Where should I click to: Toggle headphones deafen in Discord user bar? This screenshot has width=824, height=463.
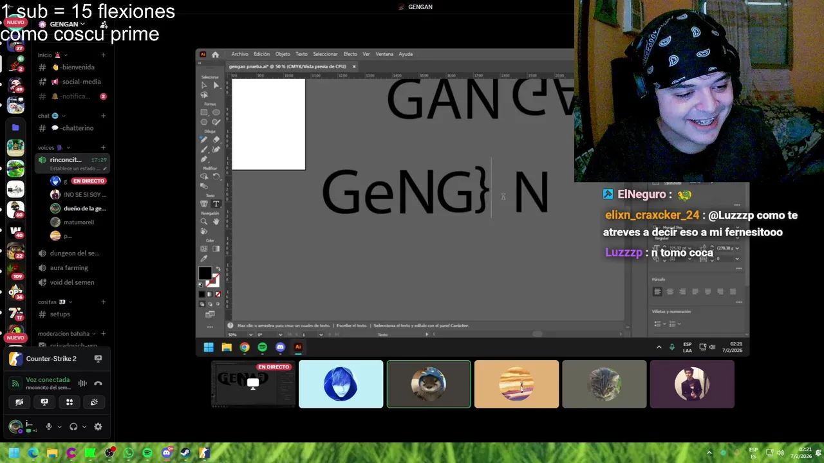(x=73, y=426)
